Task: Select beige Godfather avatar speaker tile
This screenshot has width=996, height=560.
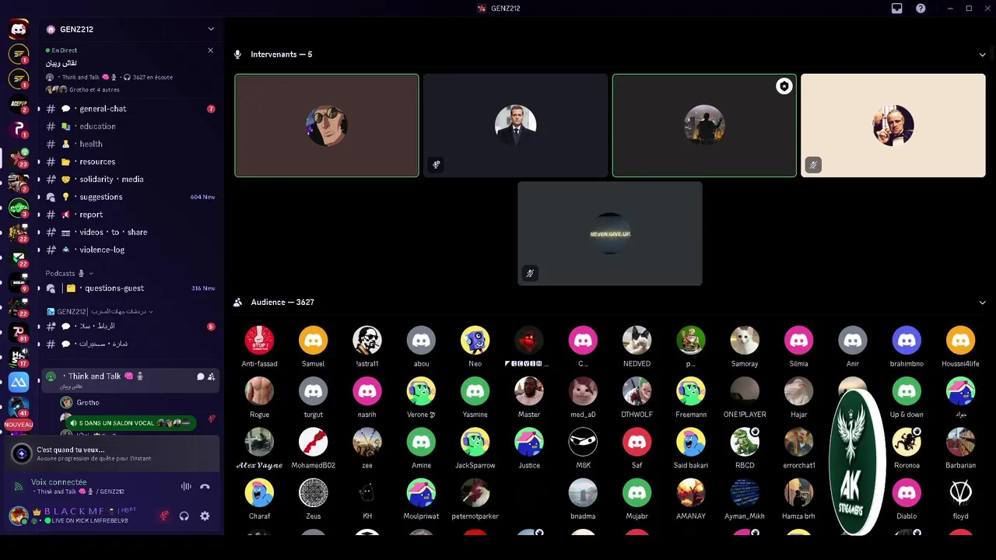Action: (893, 125)
